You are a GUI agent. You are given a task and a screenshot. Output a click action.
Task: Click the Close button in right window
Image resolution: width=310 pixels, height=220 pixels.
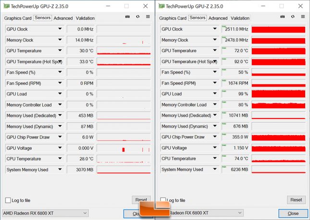293,213
